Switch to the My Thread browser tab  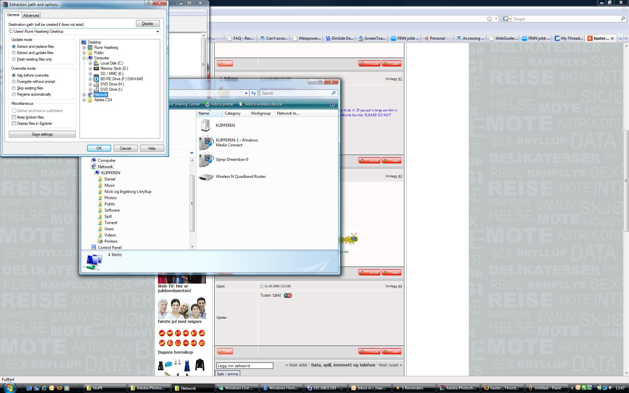pyautogui.click(x=569, y=38)
